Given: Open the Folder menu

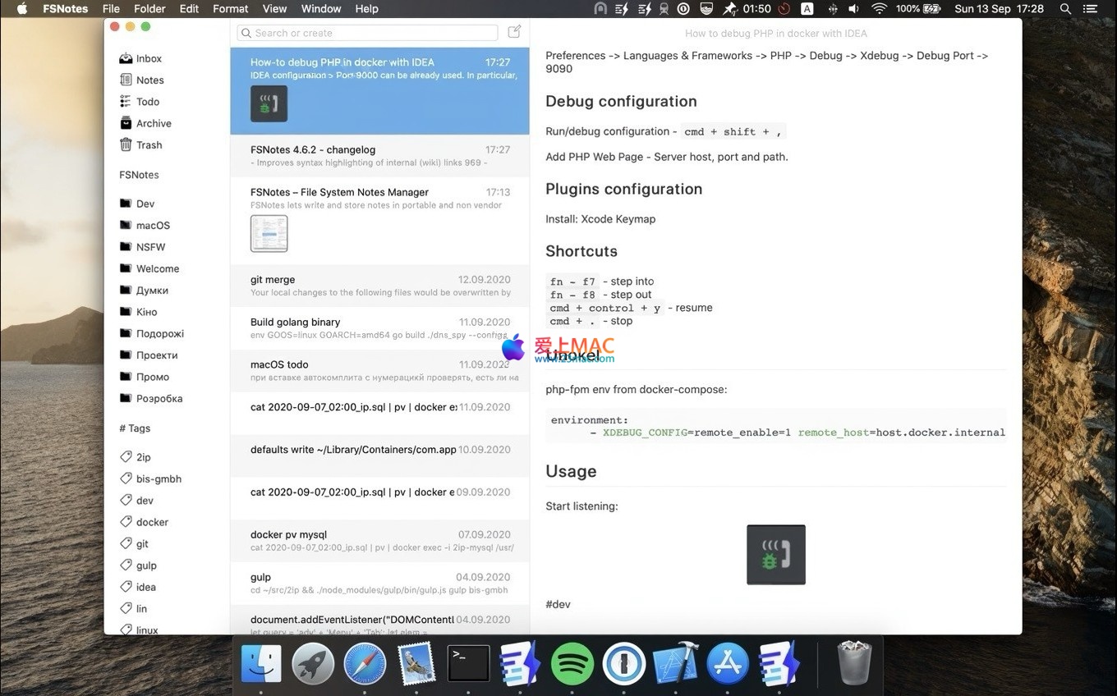Looking at the screenshot, I should [149, 9].
